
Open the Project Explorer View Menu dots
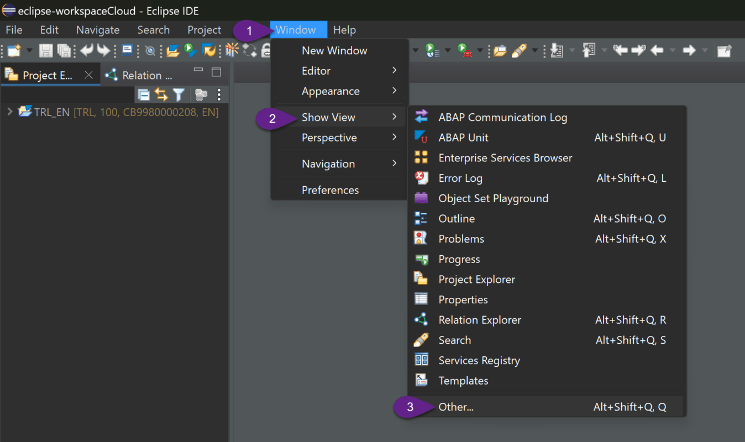pos(219,95)
